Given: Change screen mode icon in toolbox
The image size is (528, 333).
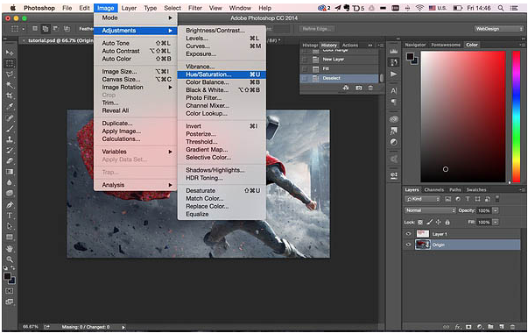Looking at the screenshot, I should tap(10, 301).
